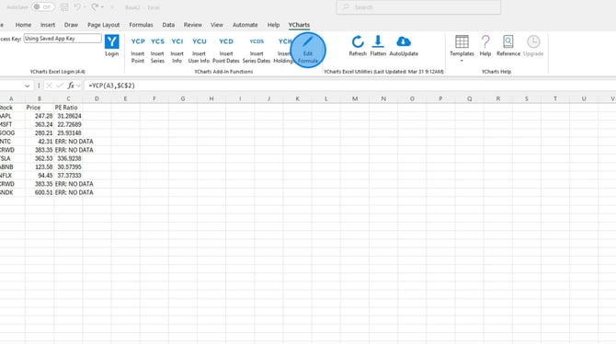Click the formula bar cancel X icon
The height and width of the screenshot is (344, 616).
[x=49, y=86]
